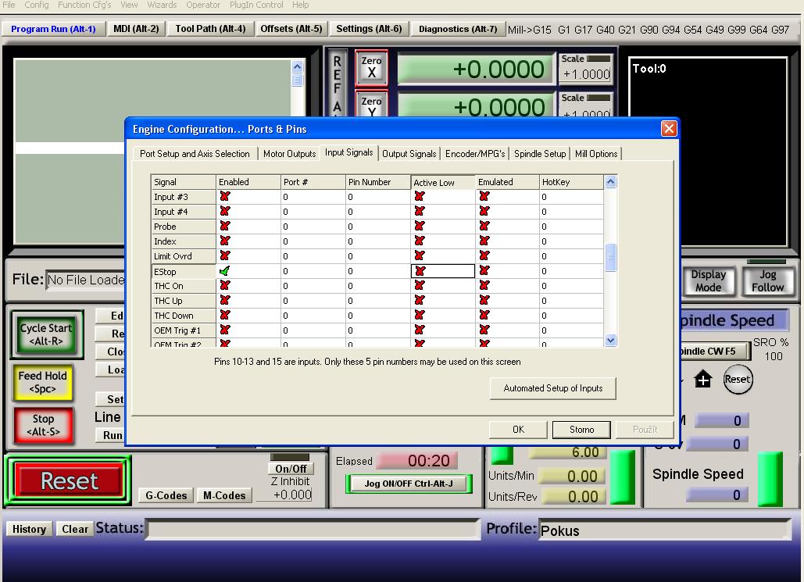The height and width of the screenshot is (582, 804).
Task: Open the Config menu
Action: (37, 5)
